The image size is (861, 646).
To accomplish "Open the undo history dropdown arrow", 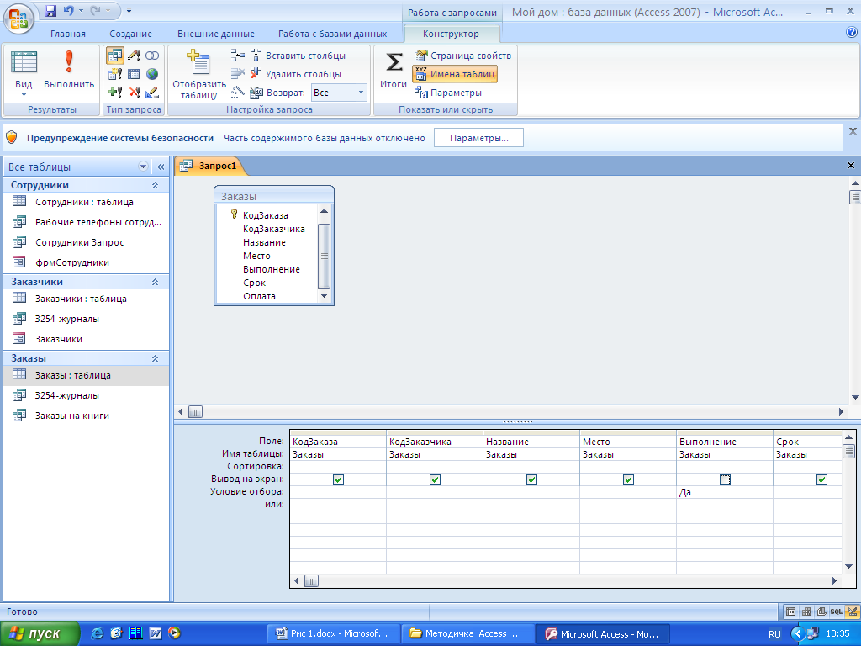I will (x=82, y=10).
